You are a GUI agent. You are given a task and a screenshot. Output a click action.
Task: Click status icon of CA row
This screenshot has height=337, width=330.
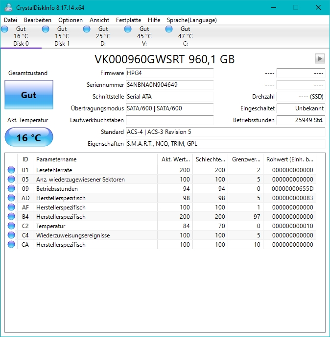point(11,244)
